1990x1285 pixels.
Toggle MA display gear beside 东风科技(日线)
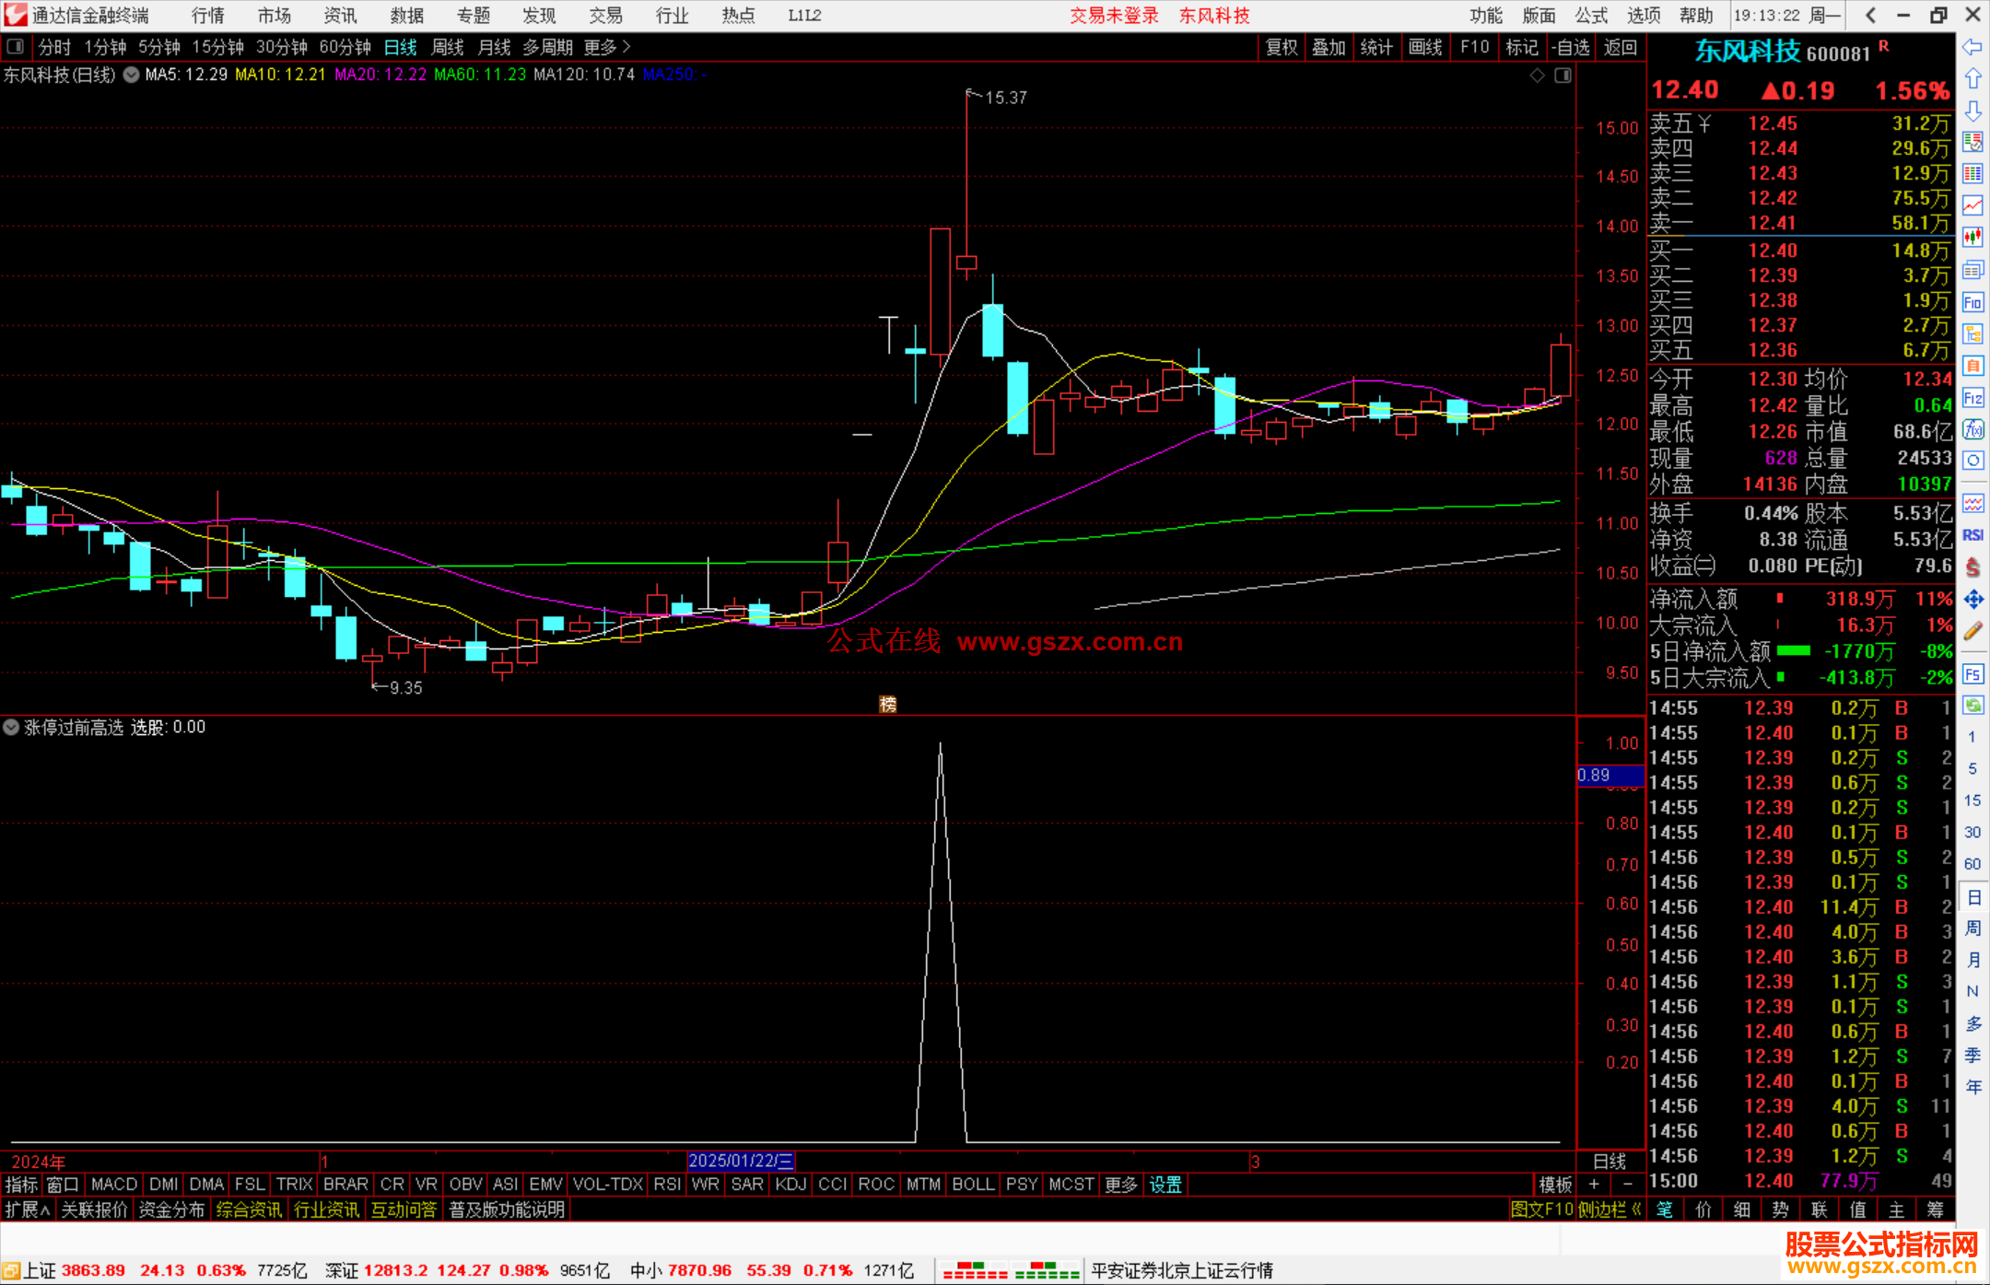click(x=132, y=75)
